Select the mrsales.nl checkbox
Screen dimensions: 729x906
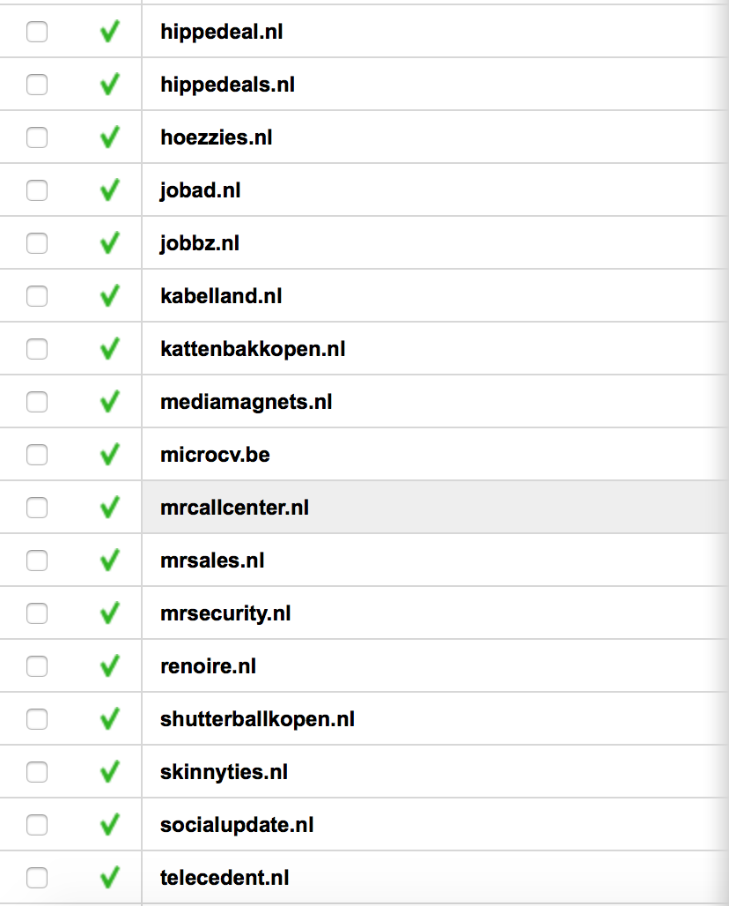coord(37,561)
